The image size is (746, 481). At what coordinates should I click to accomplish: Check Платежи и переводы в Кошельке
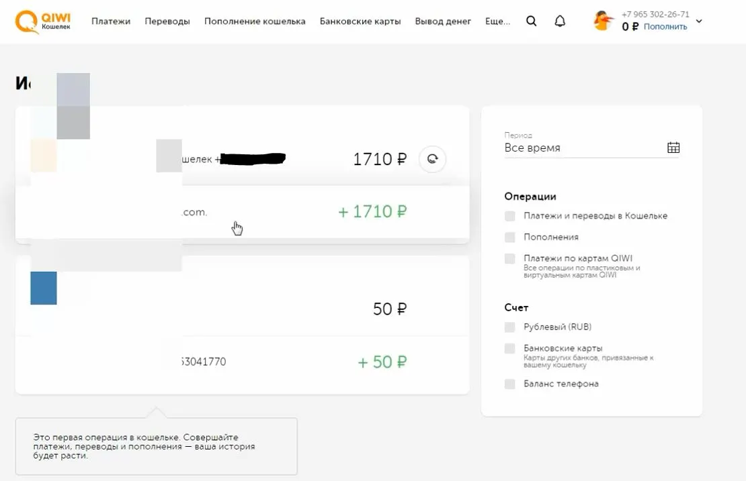[x=510, y=216]
